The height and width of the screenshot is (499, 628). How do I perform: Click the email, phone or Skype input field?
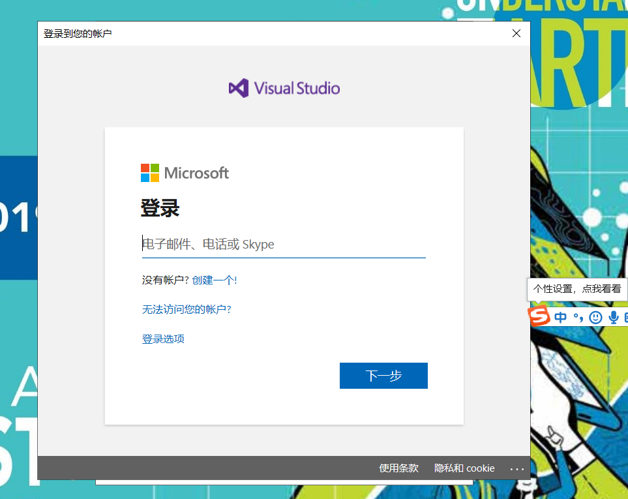(x=284, y=245)
